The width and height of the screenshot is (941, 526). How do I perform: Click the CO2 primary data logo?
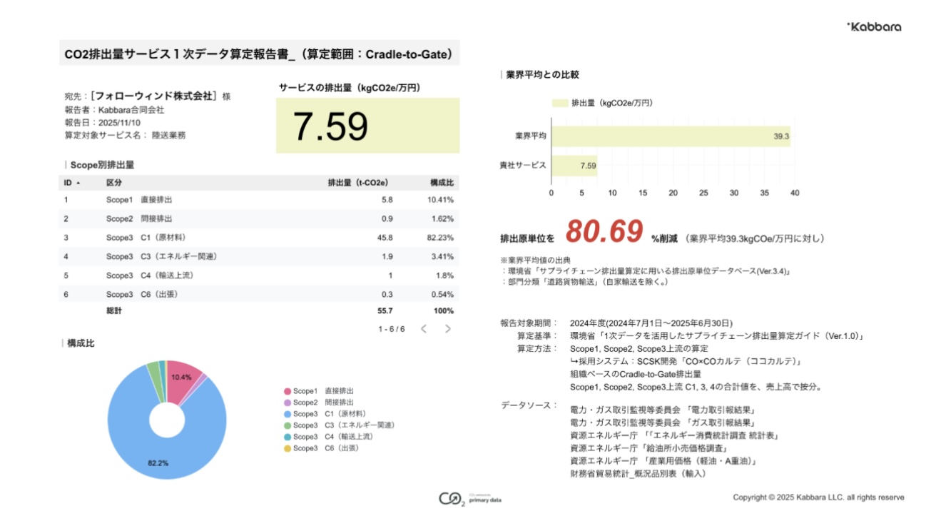(470, 499)
